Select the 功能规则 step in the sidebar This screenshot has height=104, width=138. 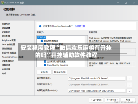coord(6,32)
